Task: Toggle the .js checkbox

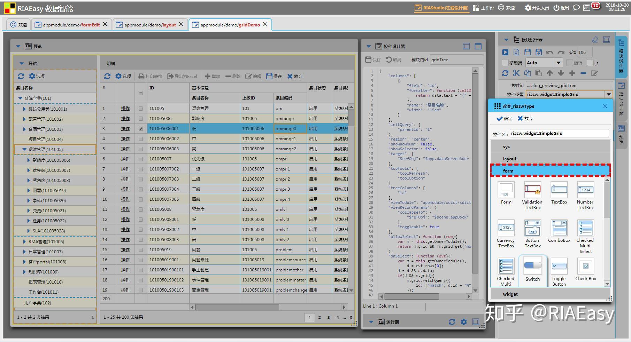Action: click(590, 63)
